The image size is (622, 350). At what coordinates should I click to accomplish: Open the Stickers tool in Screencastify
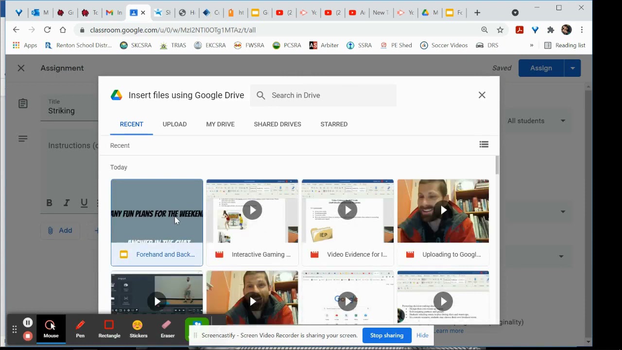click(138, 329)
